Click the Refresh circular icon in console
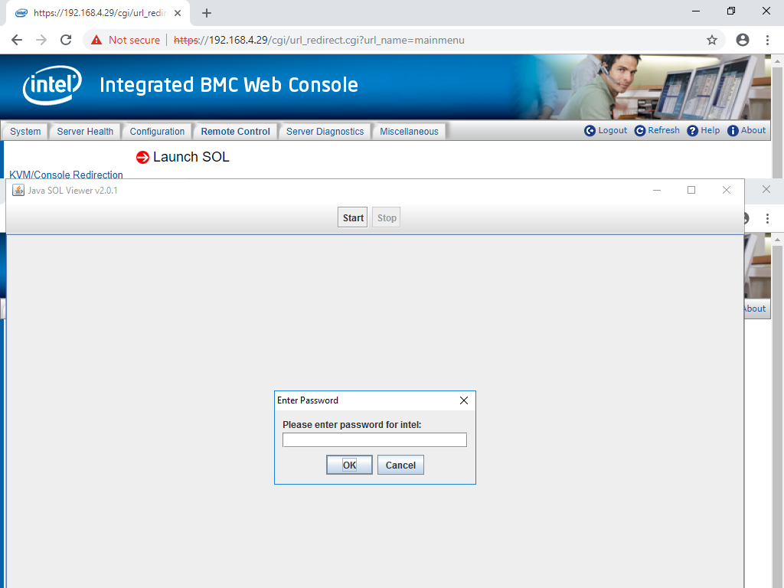 point(639,130)
